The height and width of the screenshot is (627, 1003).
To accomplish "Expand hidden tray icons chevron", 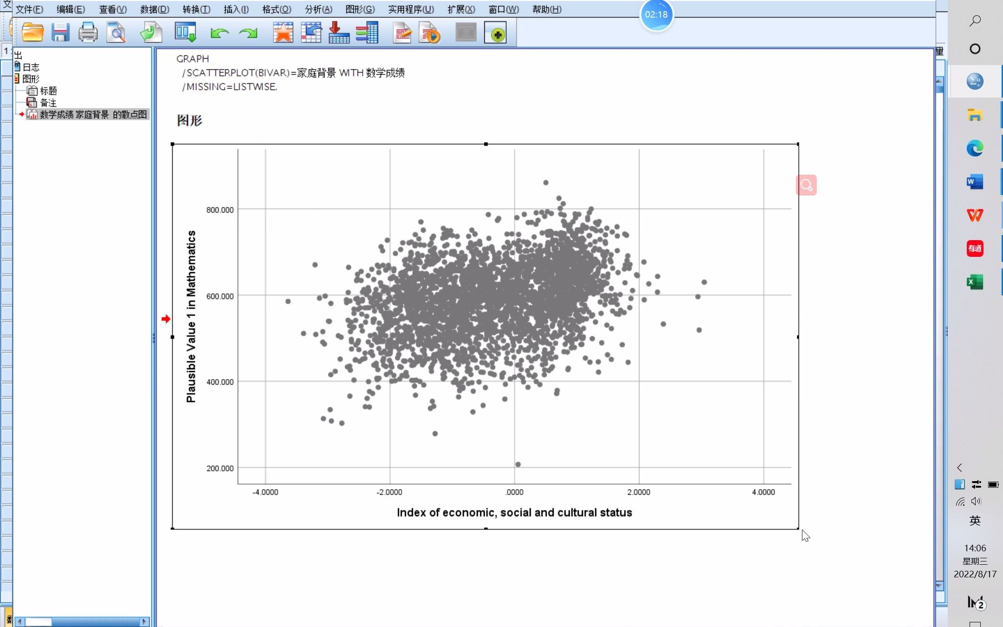I will coord(960,468).
